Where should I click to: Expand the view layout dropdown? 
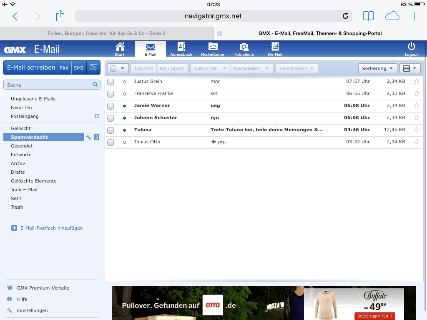tap(409, 68)
